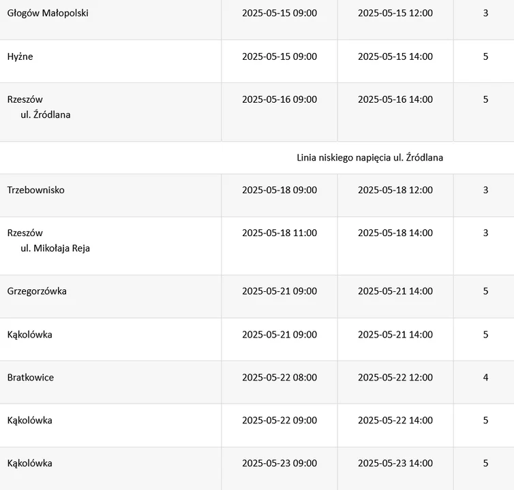Select the Głogów Małopolski location cell
The height and width of the screenshot is (490, 514).
(x=110, y=18)
